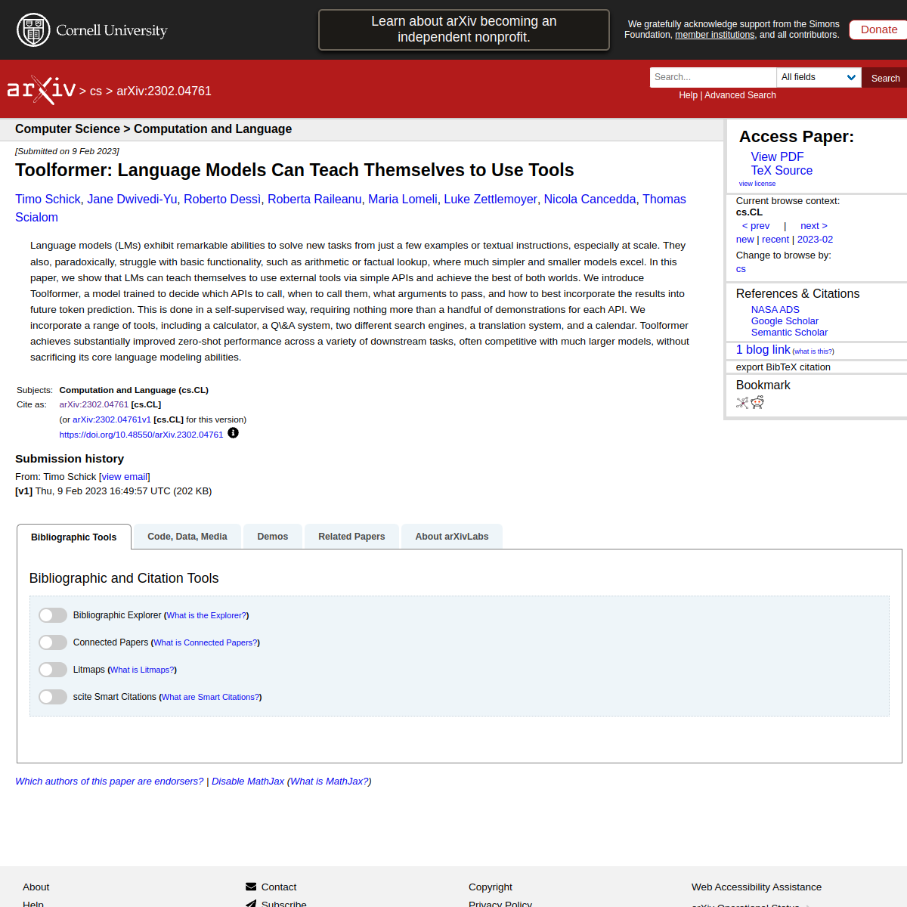
Task: Open What is Connected Papers? link
Action: 206,643
